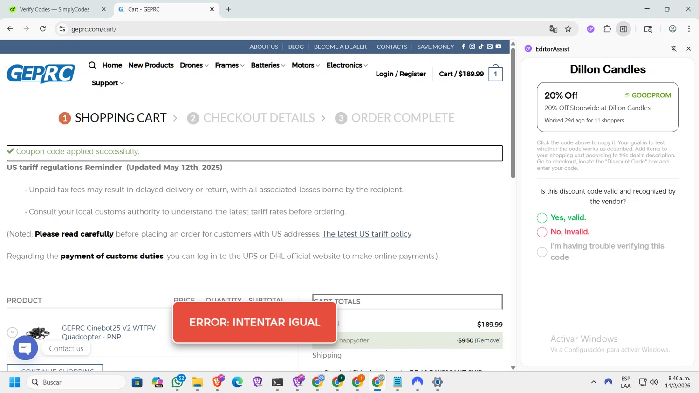Screen dimensions: 699x393
Task: Open GEPRC Instagram page icon
Action: (x=472, y=47)
